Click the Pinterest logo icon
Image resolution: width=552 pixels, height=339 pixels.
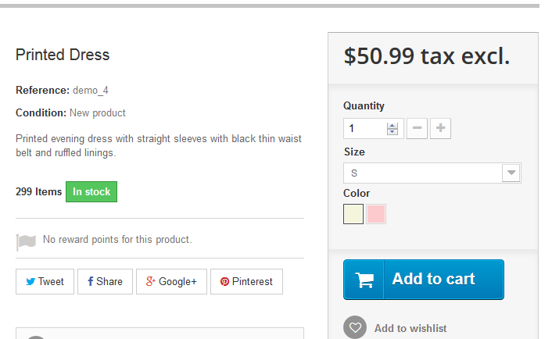pyautogui.click(x=224, y=282)
